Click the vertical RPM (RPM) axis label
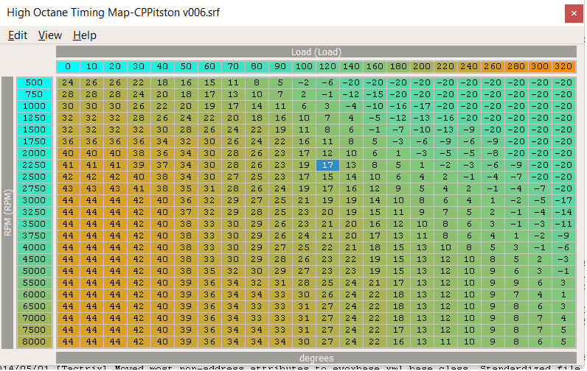Image resolution: width=587 pixels, height=371 pixels. pyautogui.click(x=8, y=212)
